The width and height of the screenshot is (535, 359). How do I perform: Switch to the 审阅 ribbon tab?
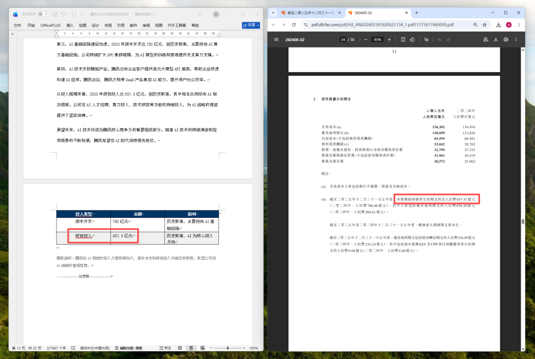[146, 25]
